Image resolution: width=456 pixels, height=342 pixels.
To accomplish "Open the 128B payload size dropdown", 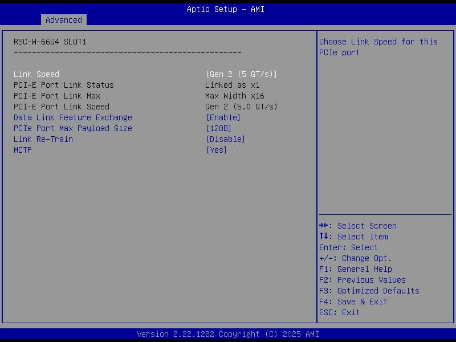I will pos(218,128).
